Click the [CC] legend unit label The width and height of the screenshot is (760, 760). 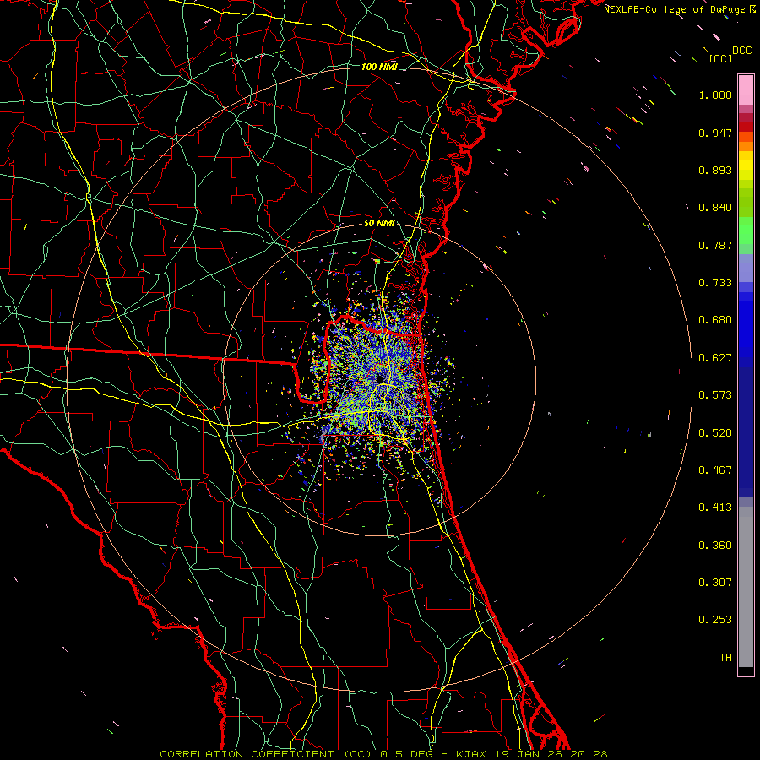click(720, 58)
